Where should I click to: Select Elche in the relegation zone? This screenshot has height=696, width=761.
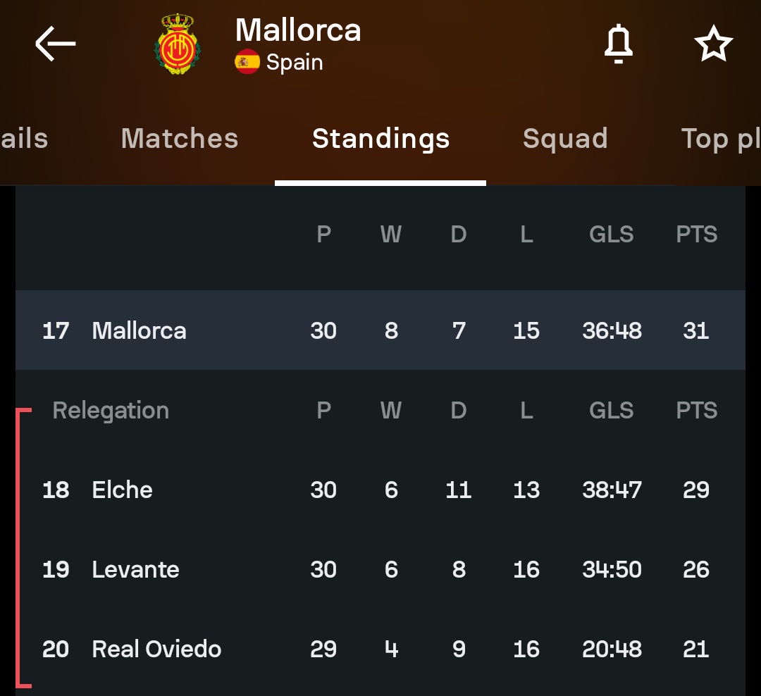pos(122,490)
